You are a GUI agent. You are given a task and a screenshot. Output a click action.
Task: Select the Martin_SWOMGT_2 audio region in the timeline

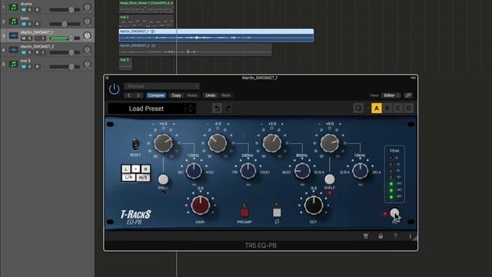click(195, 50)
